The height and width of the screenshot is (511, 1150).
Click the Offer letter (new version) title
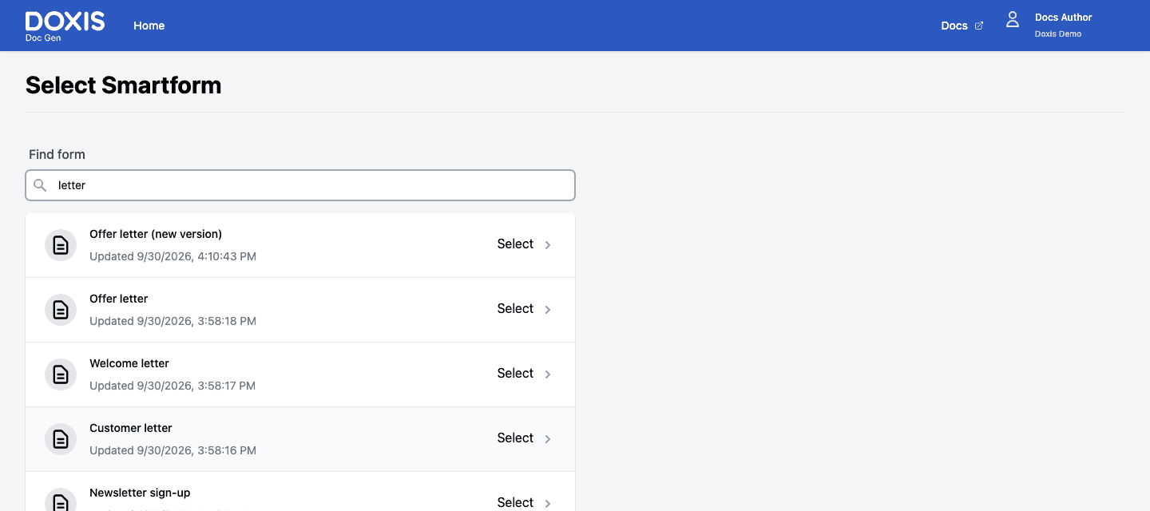tap(156, 234)
